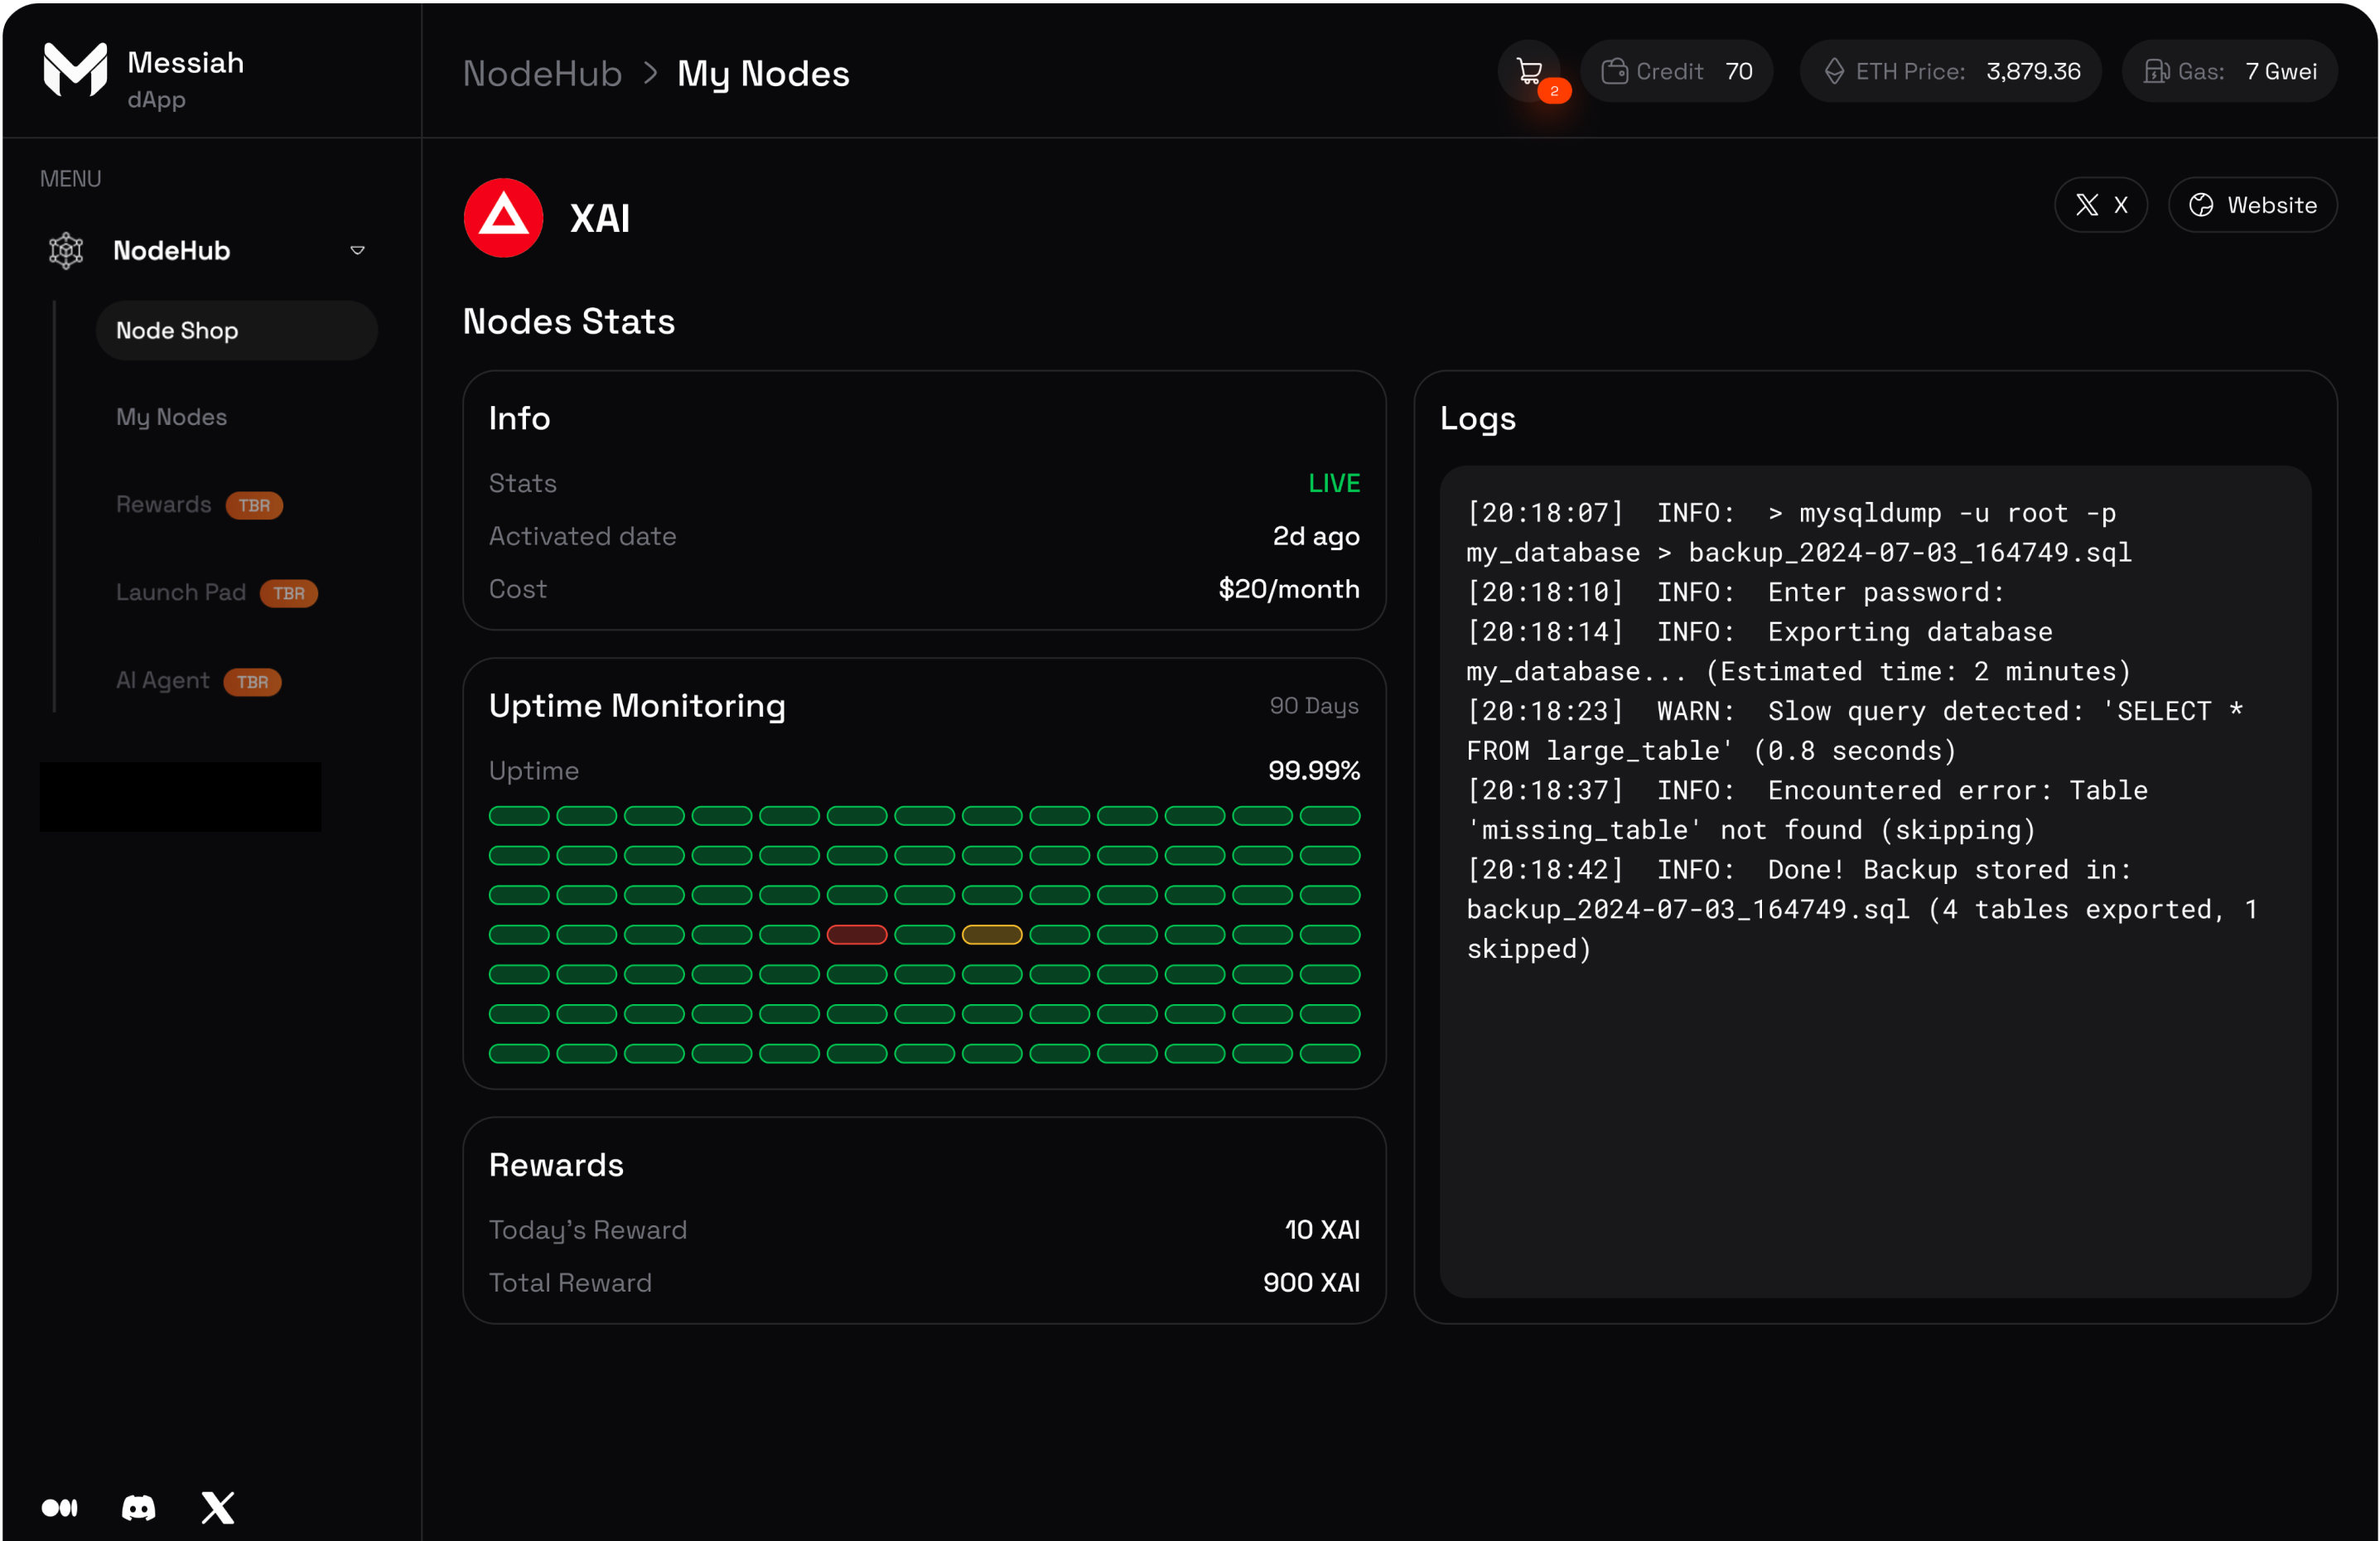Click the Messiah M logo
The image size is (2380, 1541).
click(x=75, y=70)
